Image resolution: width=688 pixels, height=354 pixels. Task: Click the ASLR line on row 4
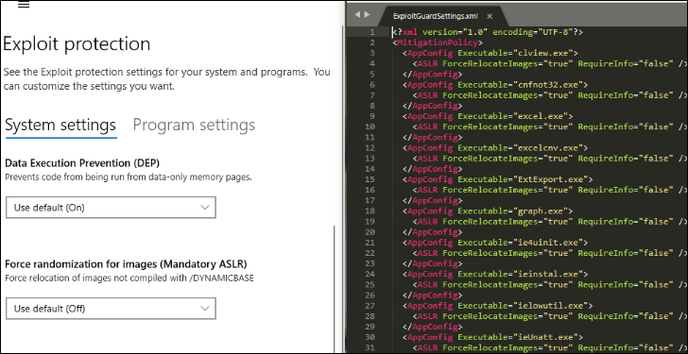[x=549, y=63]
